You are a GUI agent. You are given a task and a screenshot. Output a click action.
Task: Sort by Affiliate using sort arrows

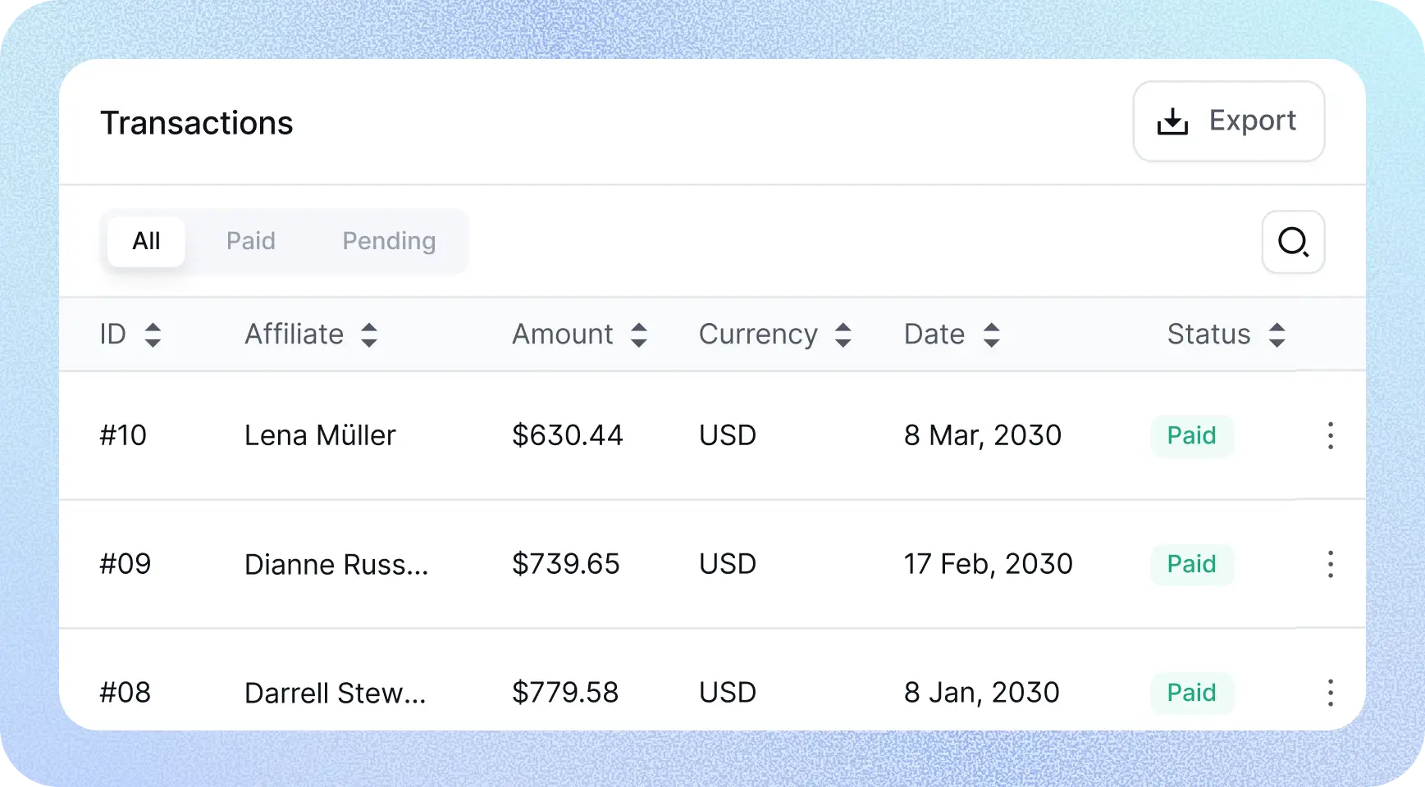(369, 334)
